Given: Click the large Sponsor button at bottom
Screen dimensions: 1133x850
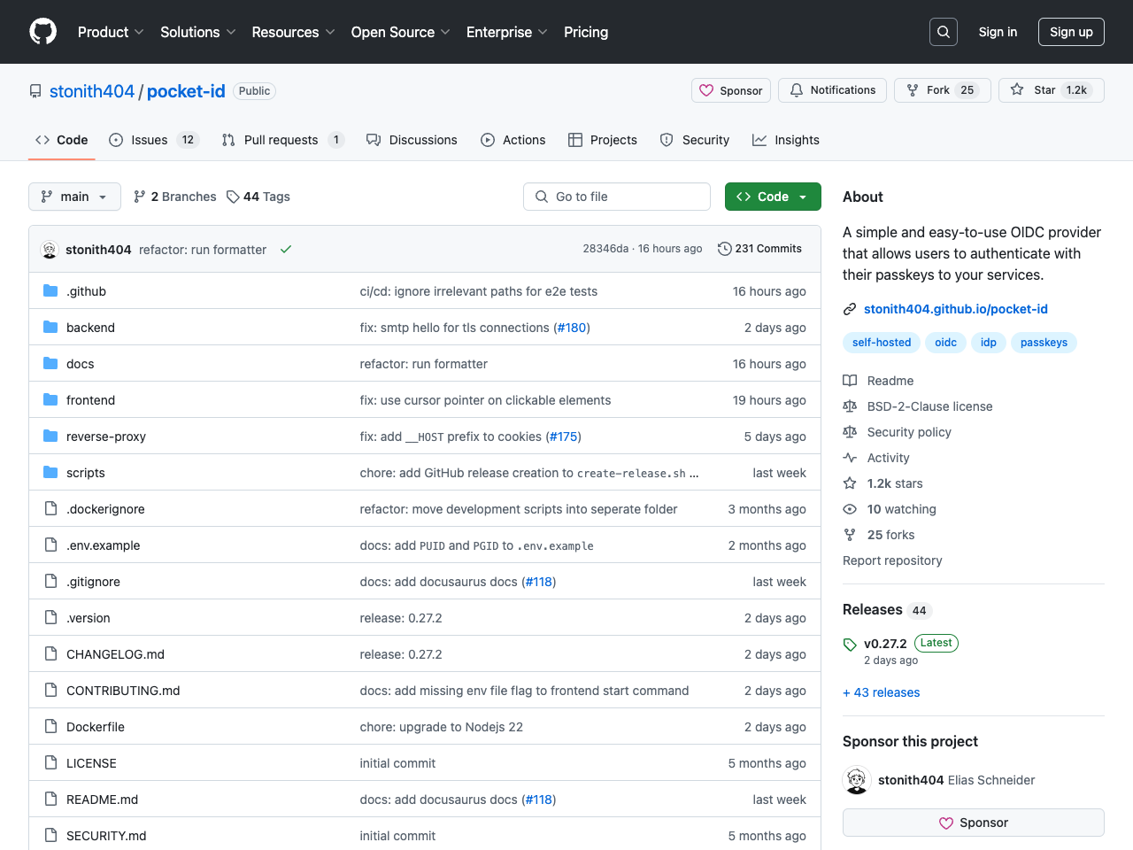Looking at the screenshot, I should tap(974, 823).
